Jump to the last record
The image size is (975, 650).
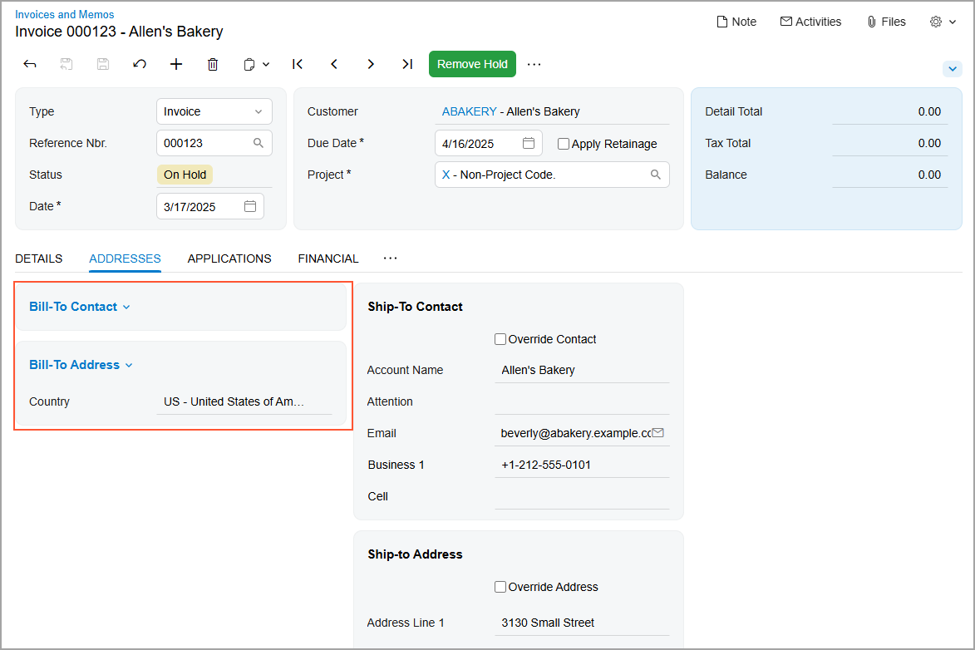click(x=407, y=64)
